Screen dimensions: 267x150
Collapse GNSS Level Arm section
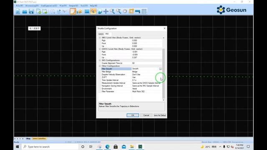[x=100, y=49]
